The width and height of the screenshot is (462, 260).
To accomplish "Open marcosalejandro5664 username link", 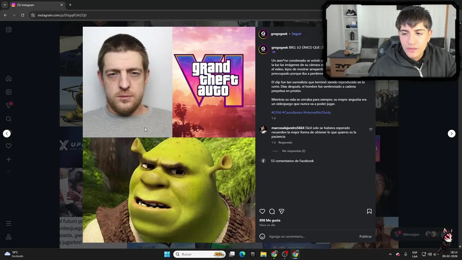I will point(288,128).
